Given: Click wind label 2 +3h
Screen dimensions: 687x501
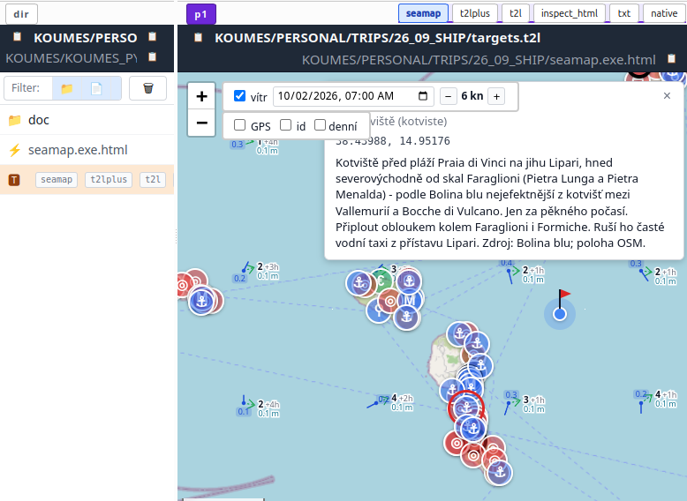Looking at the screenshot, I should [x=268, y=266].
